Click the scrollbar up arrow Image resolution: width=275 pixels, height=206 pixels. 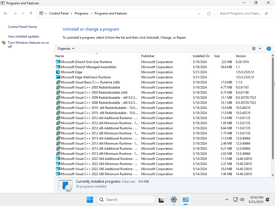273,55
